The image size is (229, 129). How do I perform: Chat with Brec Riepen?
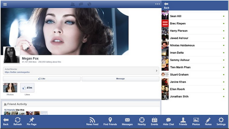point(194,24)
